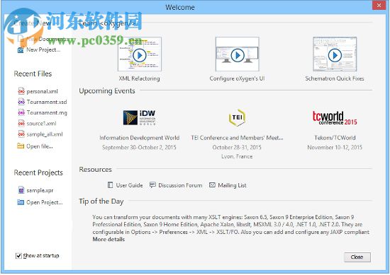Click More details under Tip of the Day
Viewport: 390px width, 275px height.
[108, 239]
